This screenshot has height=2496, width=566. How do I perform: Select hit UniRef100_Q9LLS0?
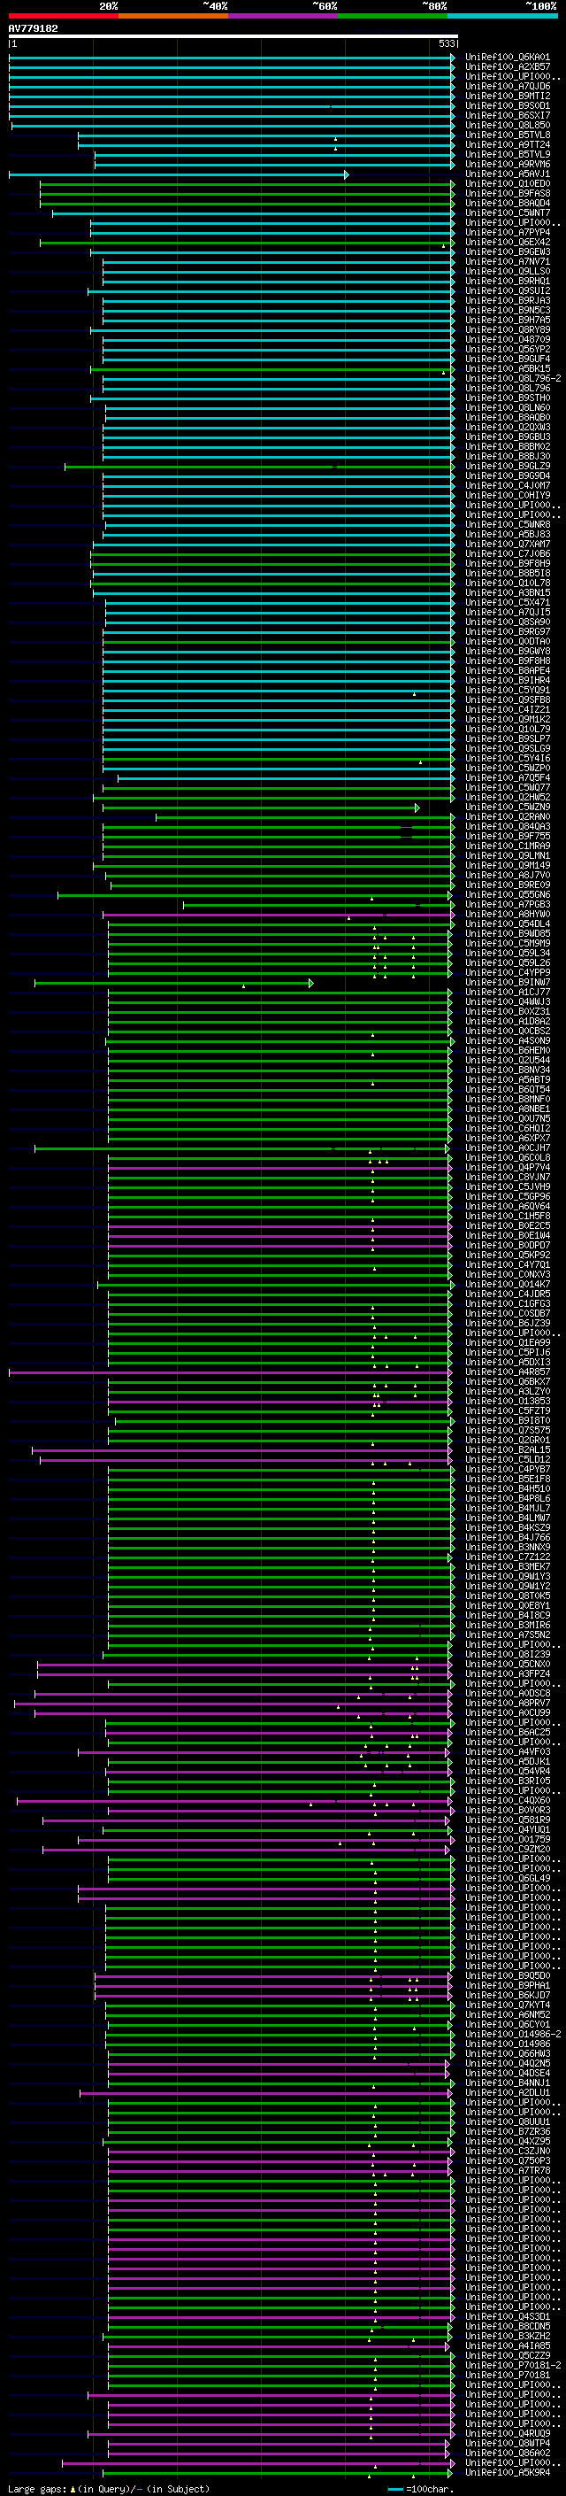(508, 271)
